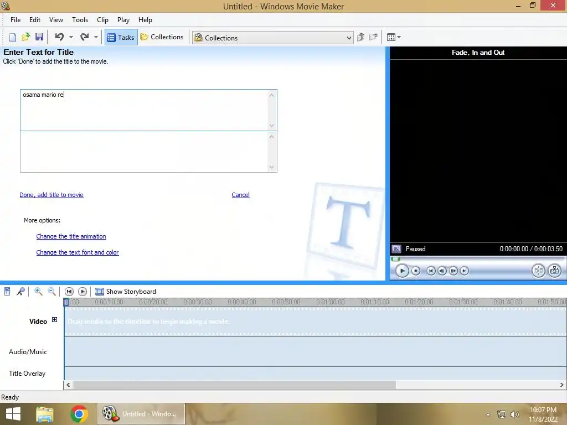This screenshot has height=425, width=567.
Task: Create a new project with the toolbar icon
Action: pyautogui.click(x=13, y=37)
